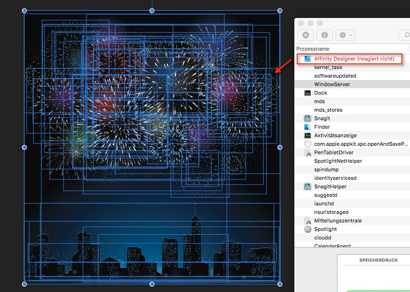This screenshot has width=410, height=292.
Task: Expand the gear menu chevron arrow
Action: click(x=351, y=35)
